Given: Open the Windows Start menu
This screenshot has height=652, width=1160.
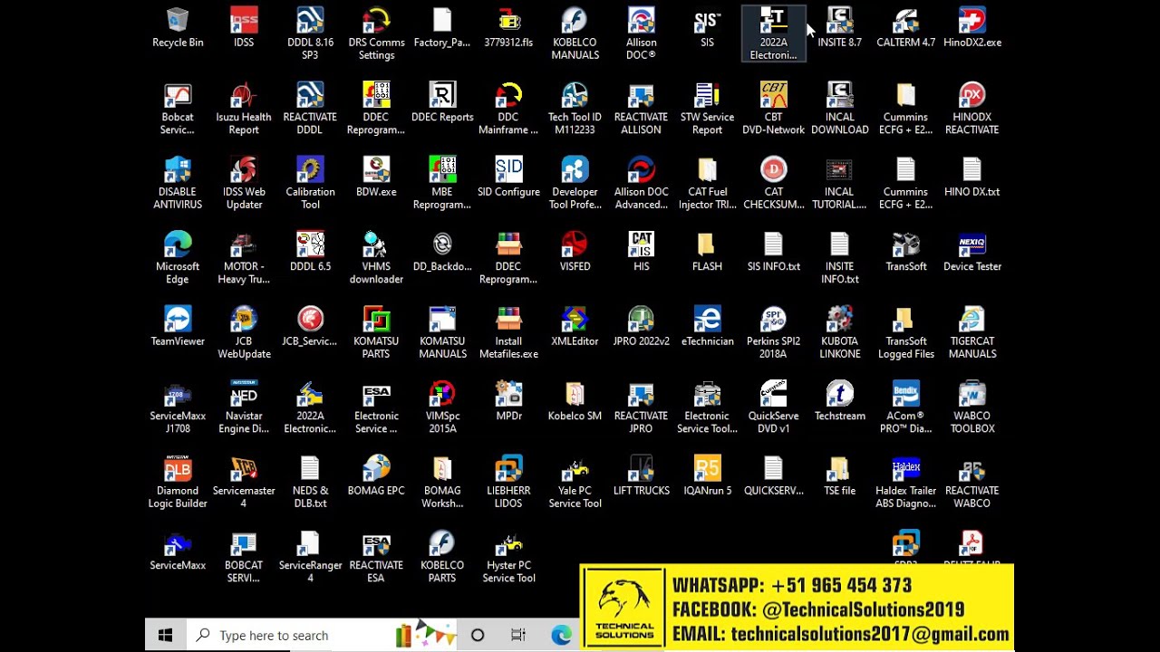Looking at the screenshot, I should point(165,636).
